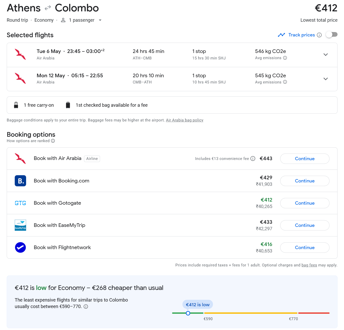Click the Flightnetwork checkmark logo
Image resolution: width=344 pixels, height=330 pixels.
pyautogui.click(x=20, y=247)
